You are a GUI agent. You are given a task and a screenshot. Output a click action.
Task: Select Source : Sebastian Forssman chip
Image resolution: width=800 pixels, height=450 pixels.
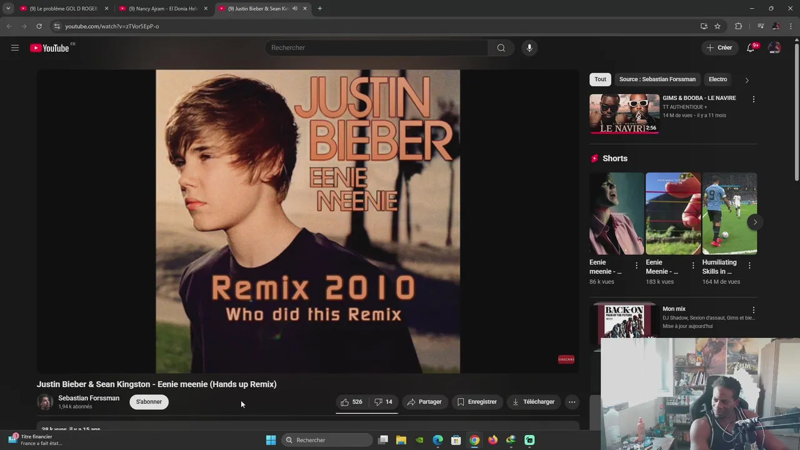click(x=657, y=79)
